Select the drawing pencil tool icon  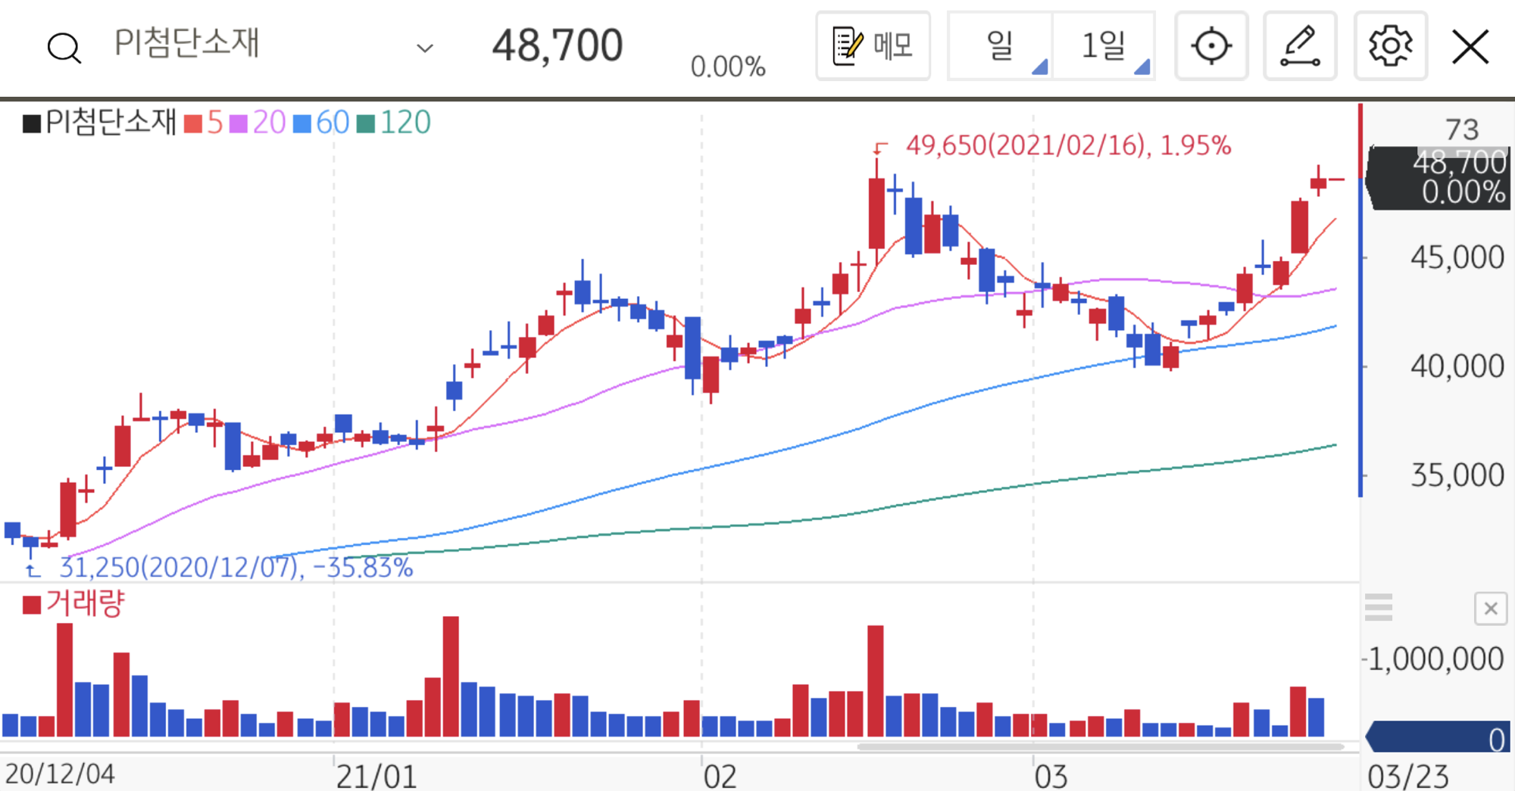point(1300,45)
